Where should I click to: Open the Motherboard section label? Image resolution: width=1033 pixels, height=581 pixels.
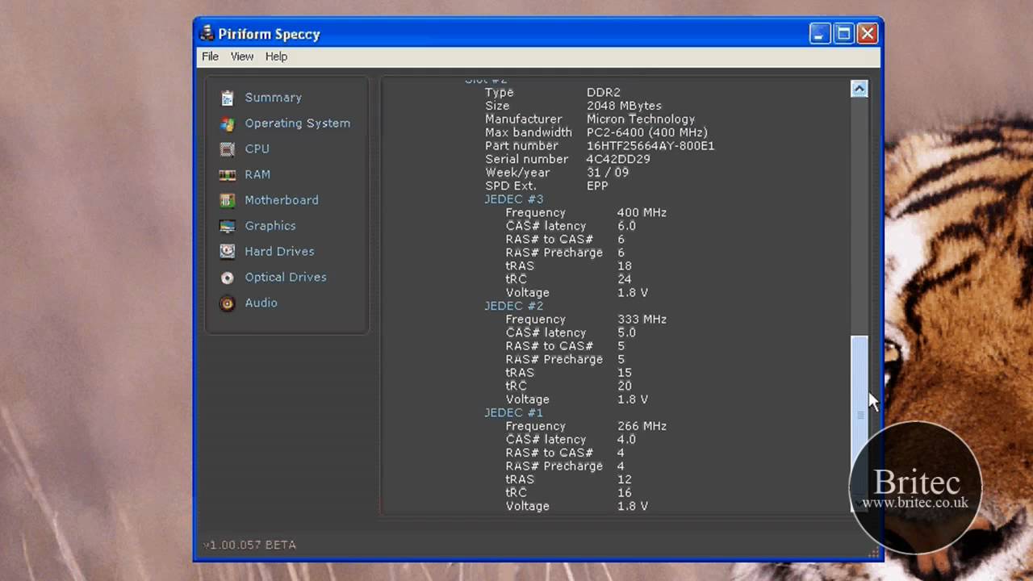point(281,200)
